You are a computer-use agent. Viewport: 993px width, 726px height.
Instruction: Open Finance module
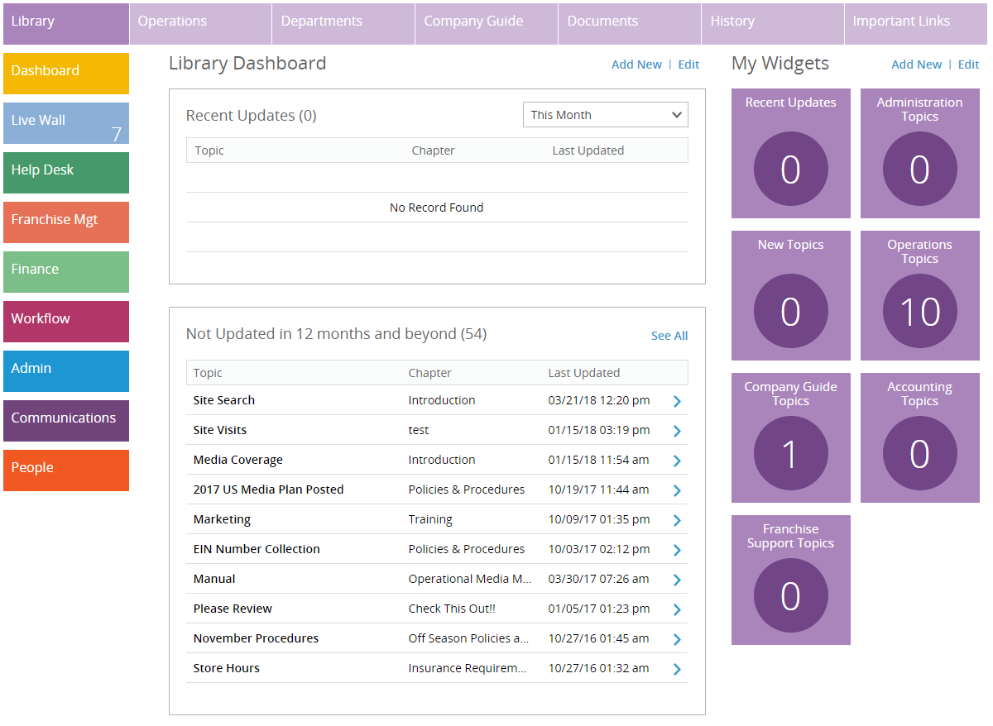point(66,272)
